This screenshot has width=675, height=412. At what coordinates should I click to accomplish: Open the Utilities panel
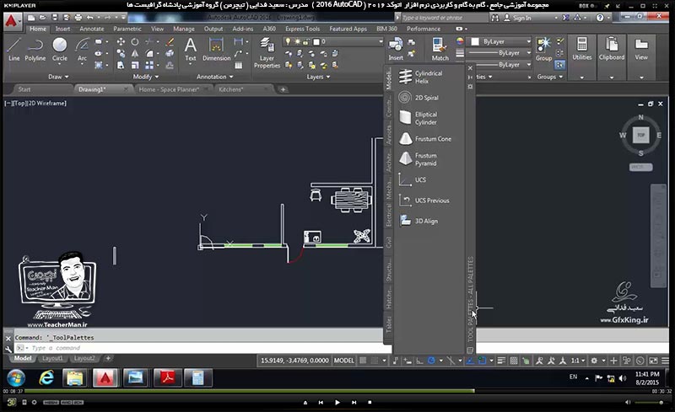[x=581, y=48]
